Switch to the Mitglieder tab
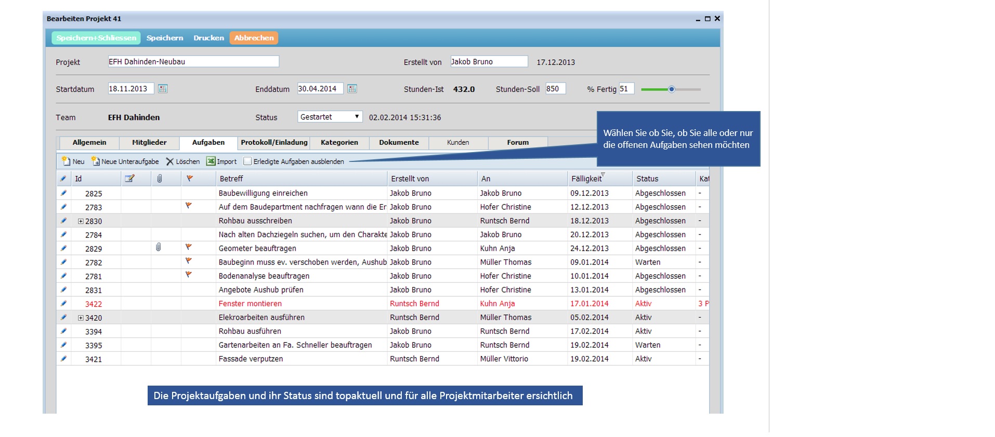Viewport: 995px width, 437px height. 149,143
